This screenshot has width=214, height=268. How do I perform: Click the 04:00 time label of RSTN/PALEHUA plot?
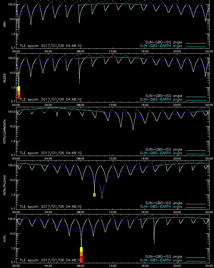coord(48,212)
